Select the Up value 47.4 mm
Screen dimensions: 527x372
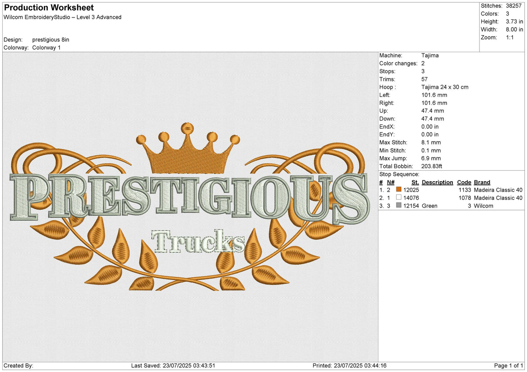tap(433, 111)
